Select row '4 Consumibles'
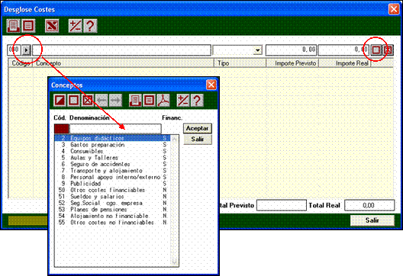This screenshot has width=403, height=276. pyautogui.click(x=112, y=151)
